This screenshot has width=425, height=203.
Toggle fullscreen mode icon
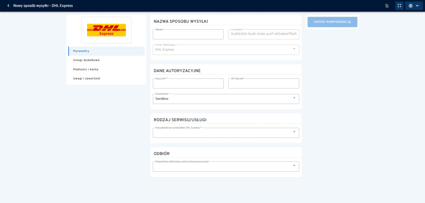click(399, 6)
